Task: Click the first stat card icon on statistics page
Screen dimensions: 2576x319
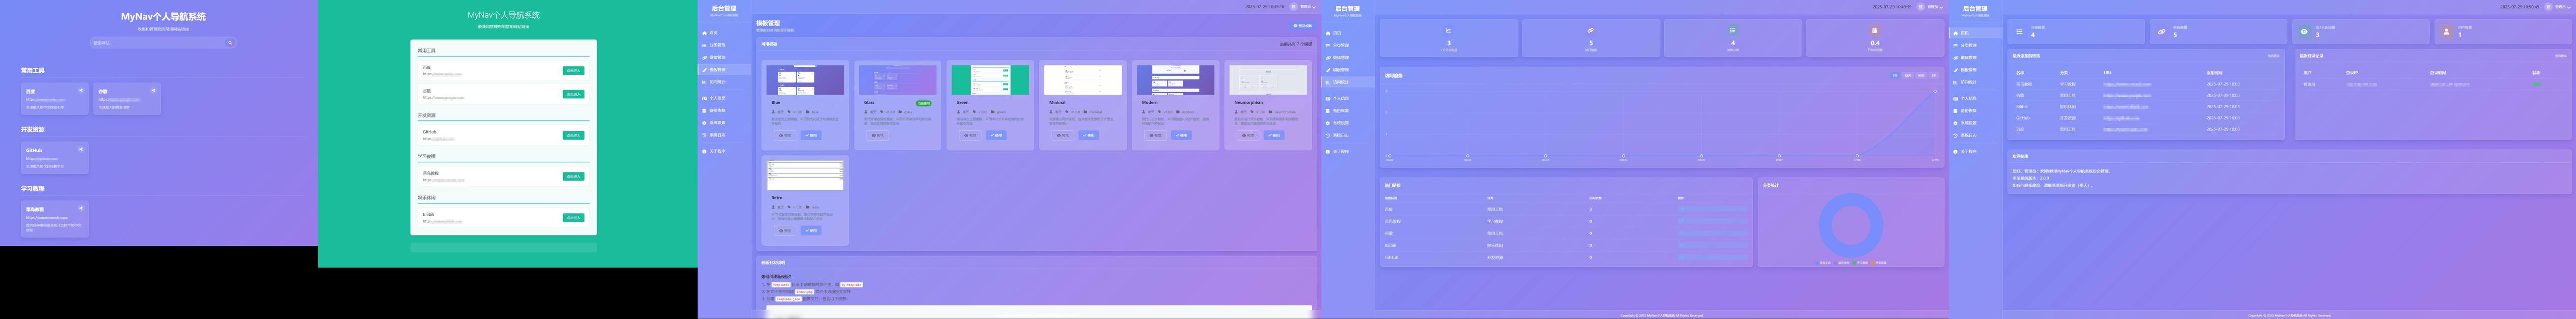Action: tap(1448, 30)
